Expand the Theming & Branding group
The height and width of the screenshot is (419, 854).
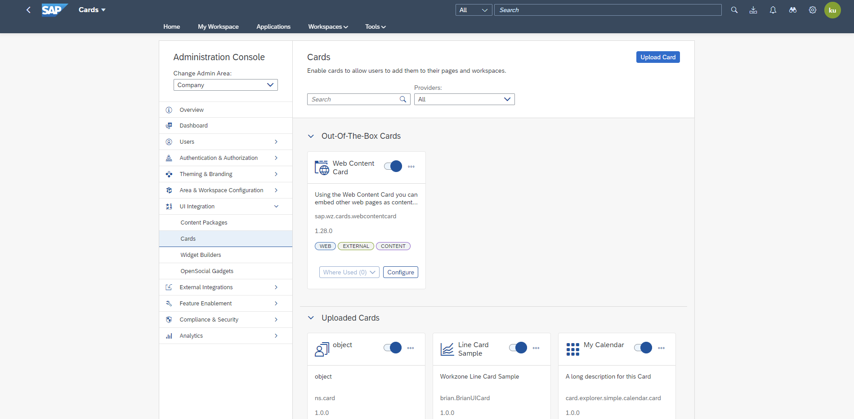[x=276, y=174]
